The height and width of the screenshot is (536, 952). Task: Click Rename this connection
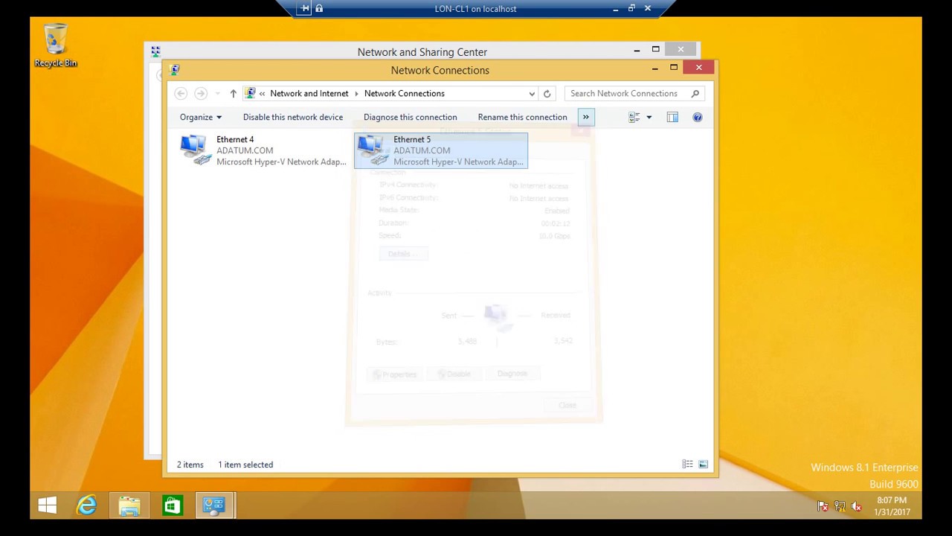coord(522,117)
